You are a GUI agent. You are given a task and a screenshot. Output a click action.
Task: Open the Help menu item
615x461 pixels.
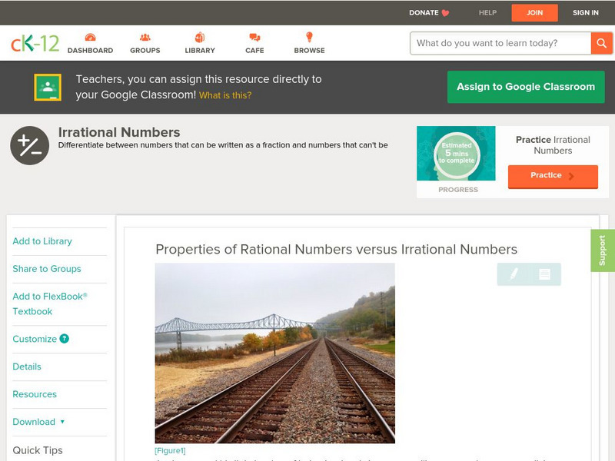(487, 12)
